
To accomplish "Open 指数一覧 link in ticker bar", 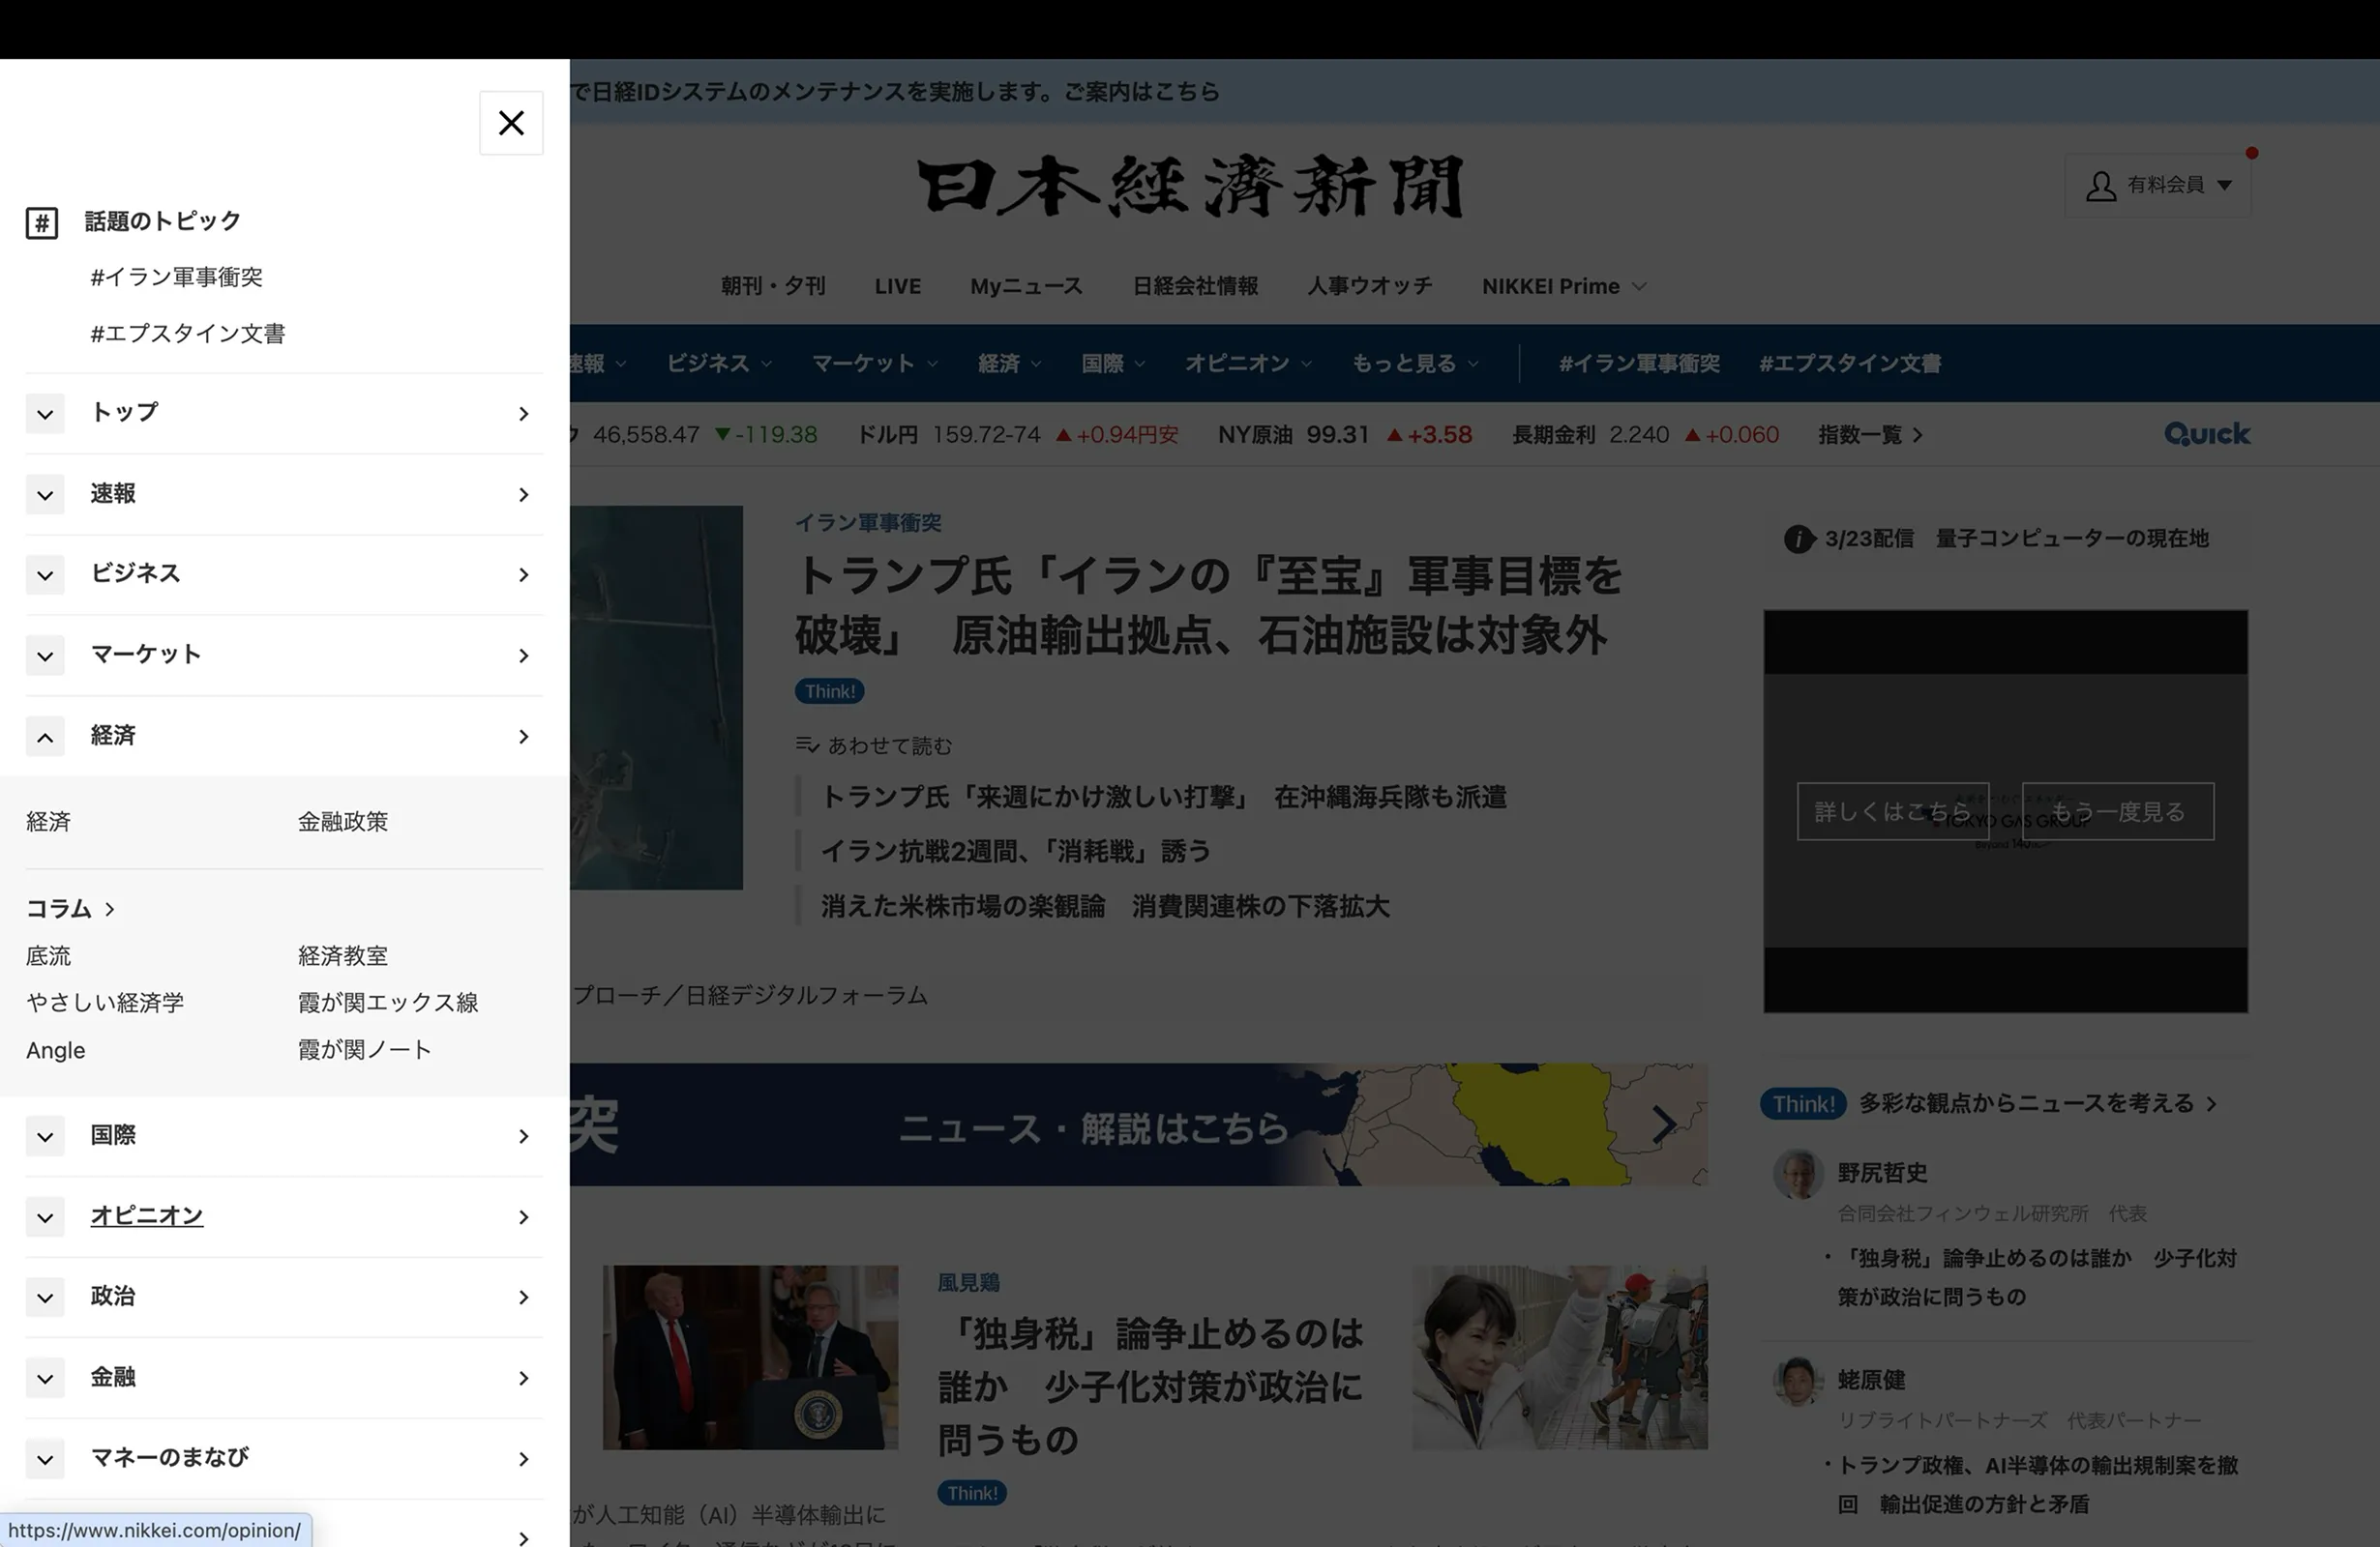I will coord(1870,435).
